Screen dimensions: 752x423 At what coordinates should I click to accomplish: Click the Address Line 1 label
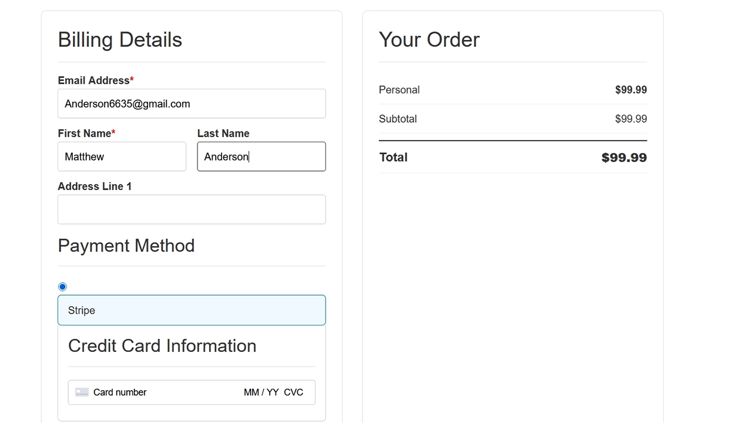coord(95,186)
